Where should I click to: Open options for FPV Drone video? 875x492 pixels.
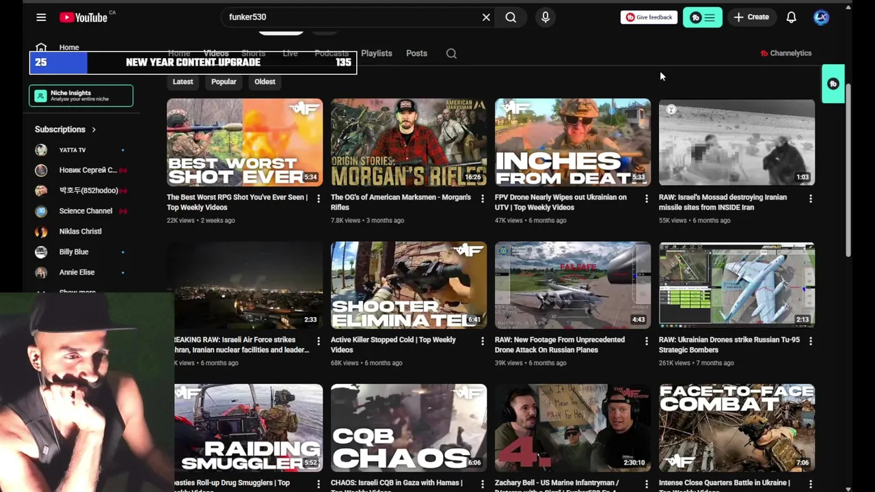pyautogui.click(x=646, y=199)
